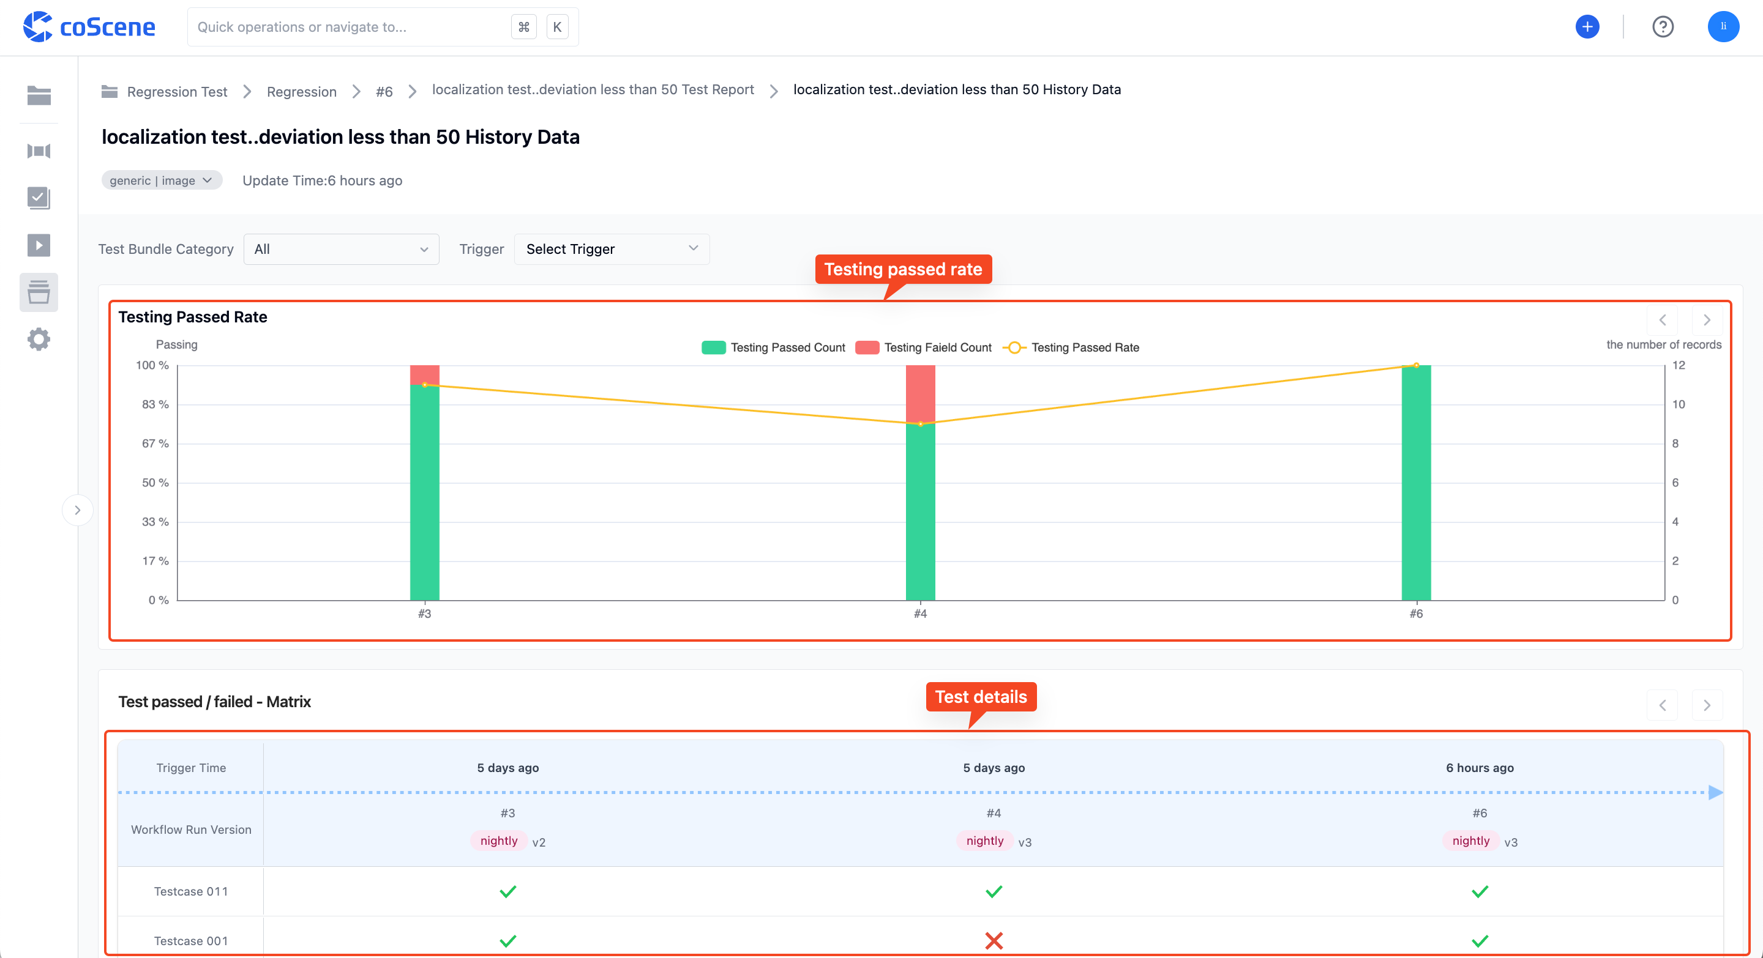Click the green check for Testcase 001 run #3

coord(508,941)
